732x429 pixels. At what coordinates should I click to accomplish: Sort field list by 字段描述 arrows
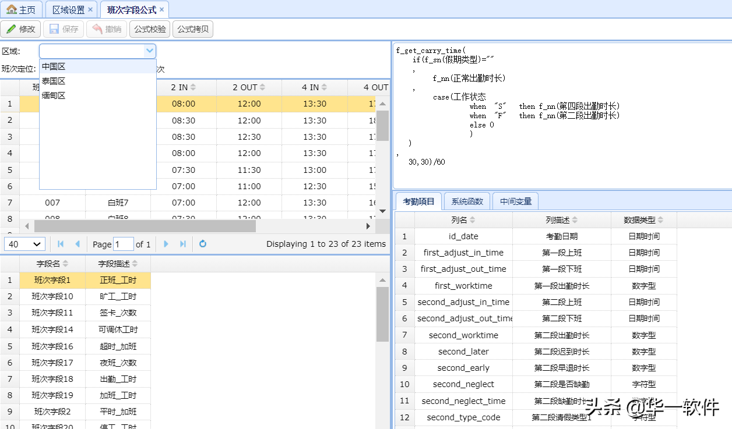[x=135, y=264]
